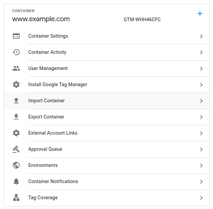Open the Container Activity menu item
The height and width of the screenshot is (209, 213).
click(x=47, y=52)
